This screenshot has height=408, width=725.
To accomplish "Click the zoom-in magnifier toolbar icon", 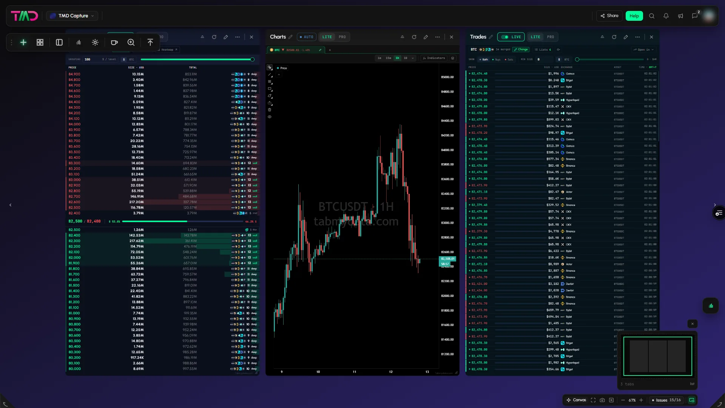I will (x=131, y=42).
